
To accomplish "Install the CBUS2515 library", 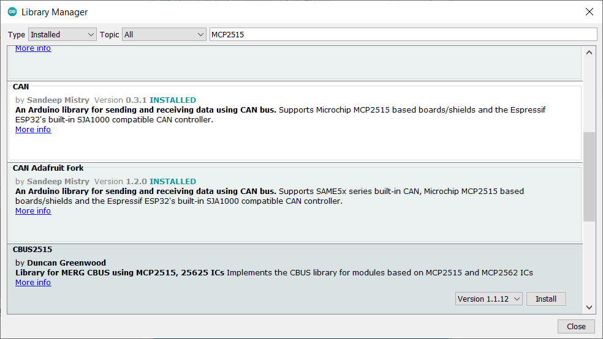I will coord(545,299).
